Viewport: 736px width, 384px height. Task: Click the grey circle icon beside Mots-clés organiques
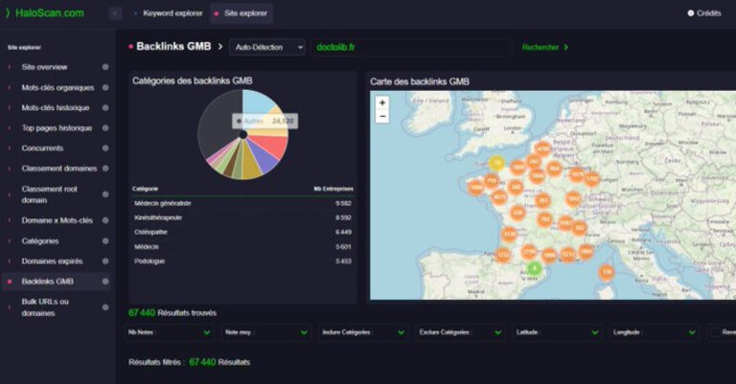(105, 88)
